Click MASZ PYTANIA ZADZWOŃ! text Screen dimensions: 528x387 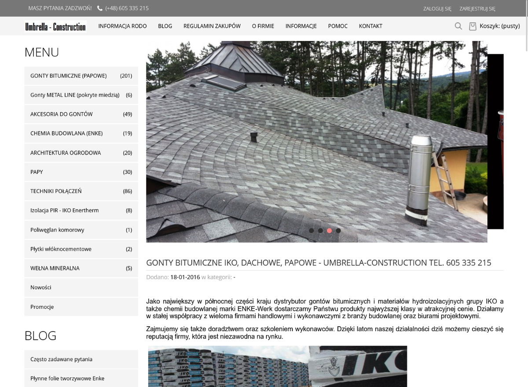point(60,8)
